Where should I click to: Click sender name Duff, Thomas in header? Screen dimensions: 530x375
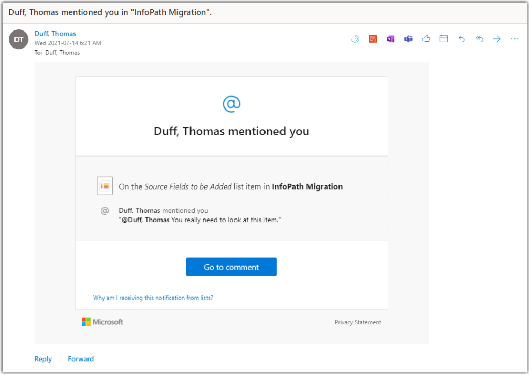tap(55, 34)
